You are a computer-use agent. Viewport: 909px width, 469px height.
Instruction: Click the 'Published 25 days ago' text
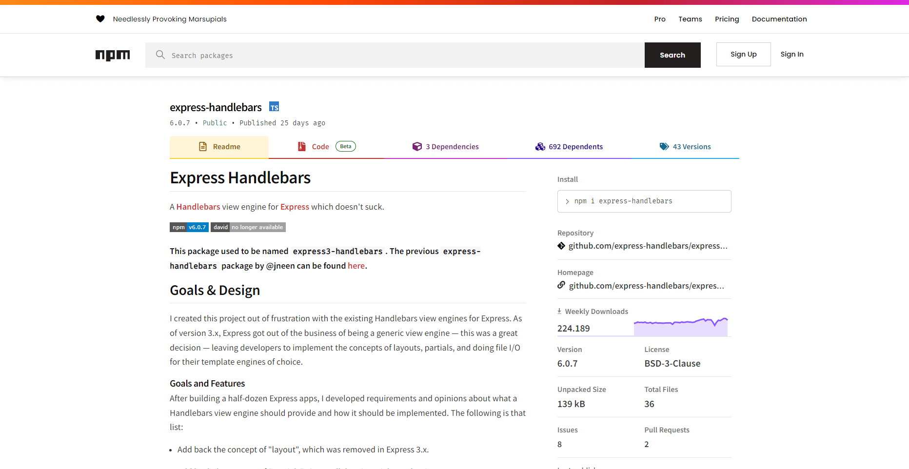tap(282, 123)
